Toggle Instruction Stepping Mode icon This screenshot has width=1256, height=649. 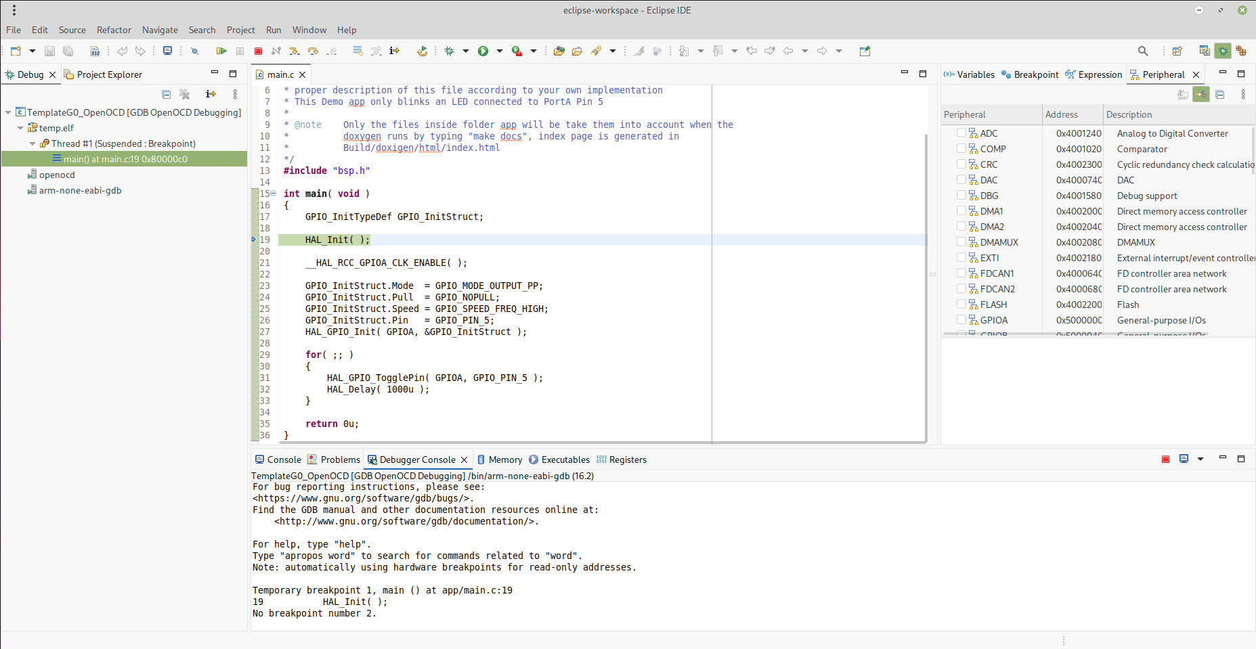click(395, 51)
